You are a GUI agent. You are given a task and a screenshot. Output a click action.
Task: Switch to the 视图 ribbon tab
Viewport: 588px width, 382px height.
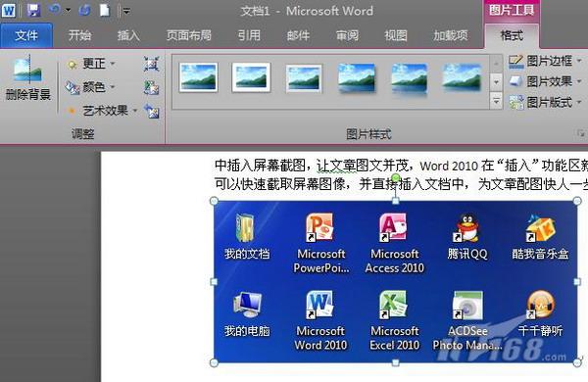pos(396,35)
